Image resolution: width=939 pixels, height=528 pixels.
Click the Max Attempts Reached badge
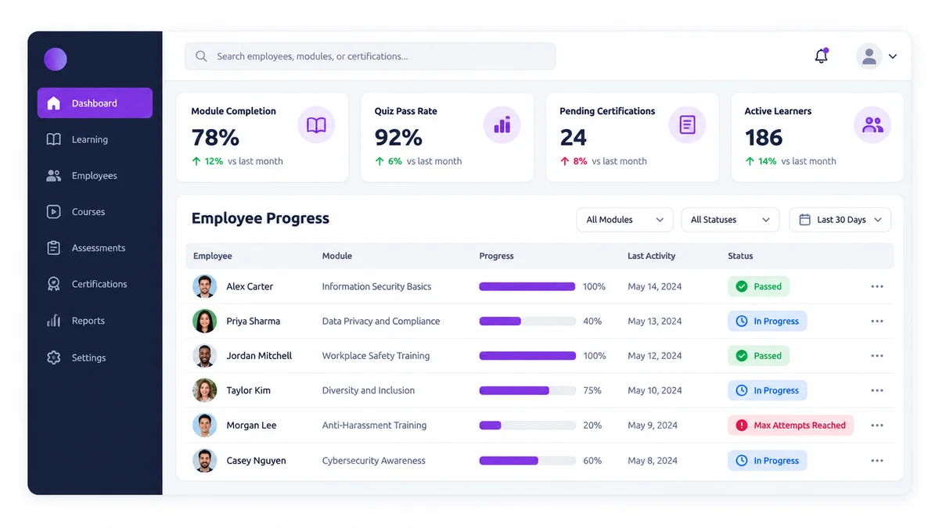pos(790,426)
